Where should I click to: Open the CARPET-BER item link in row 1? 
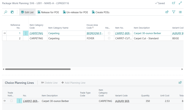(123, 33)
